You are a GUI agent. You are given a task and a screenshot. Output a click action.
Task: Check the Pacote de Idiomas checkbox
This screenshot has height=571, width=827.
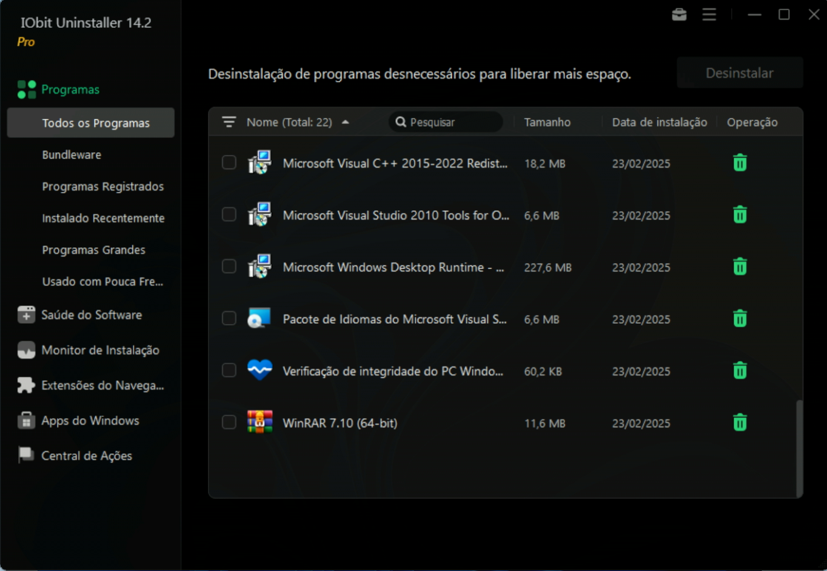229,318
